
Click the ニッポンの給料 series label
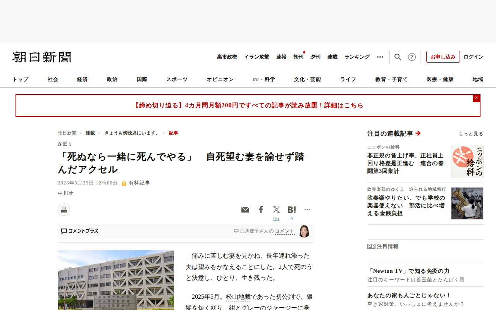(383, 147)
